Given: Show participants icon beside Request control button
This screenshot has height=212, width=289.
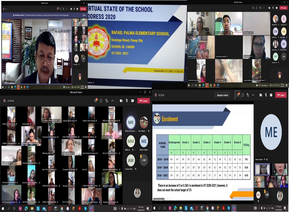Looking at the screenshot, I should [238, 95].
